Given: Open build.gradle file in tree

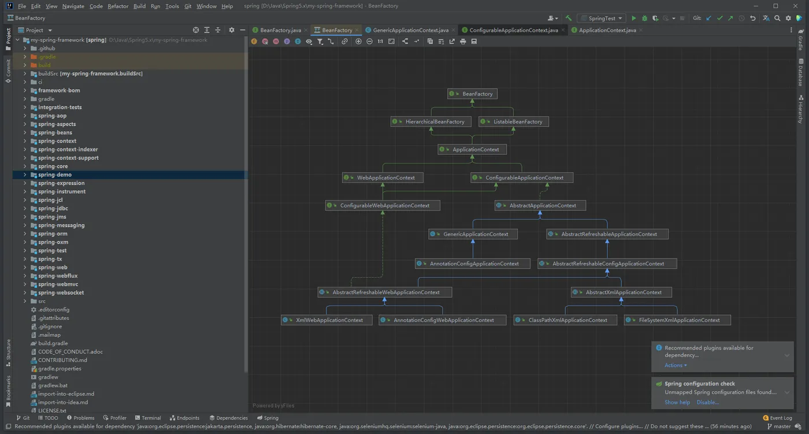Looking at the screenshot, I should tap(53, 343).
